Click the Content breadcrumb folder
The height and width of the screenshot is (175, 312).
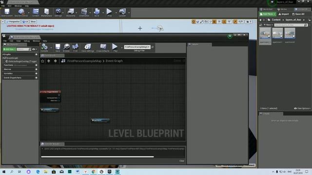tap(276, 20)
